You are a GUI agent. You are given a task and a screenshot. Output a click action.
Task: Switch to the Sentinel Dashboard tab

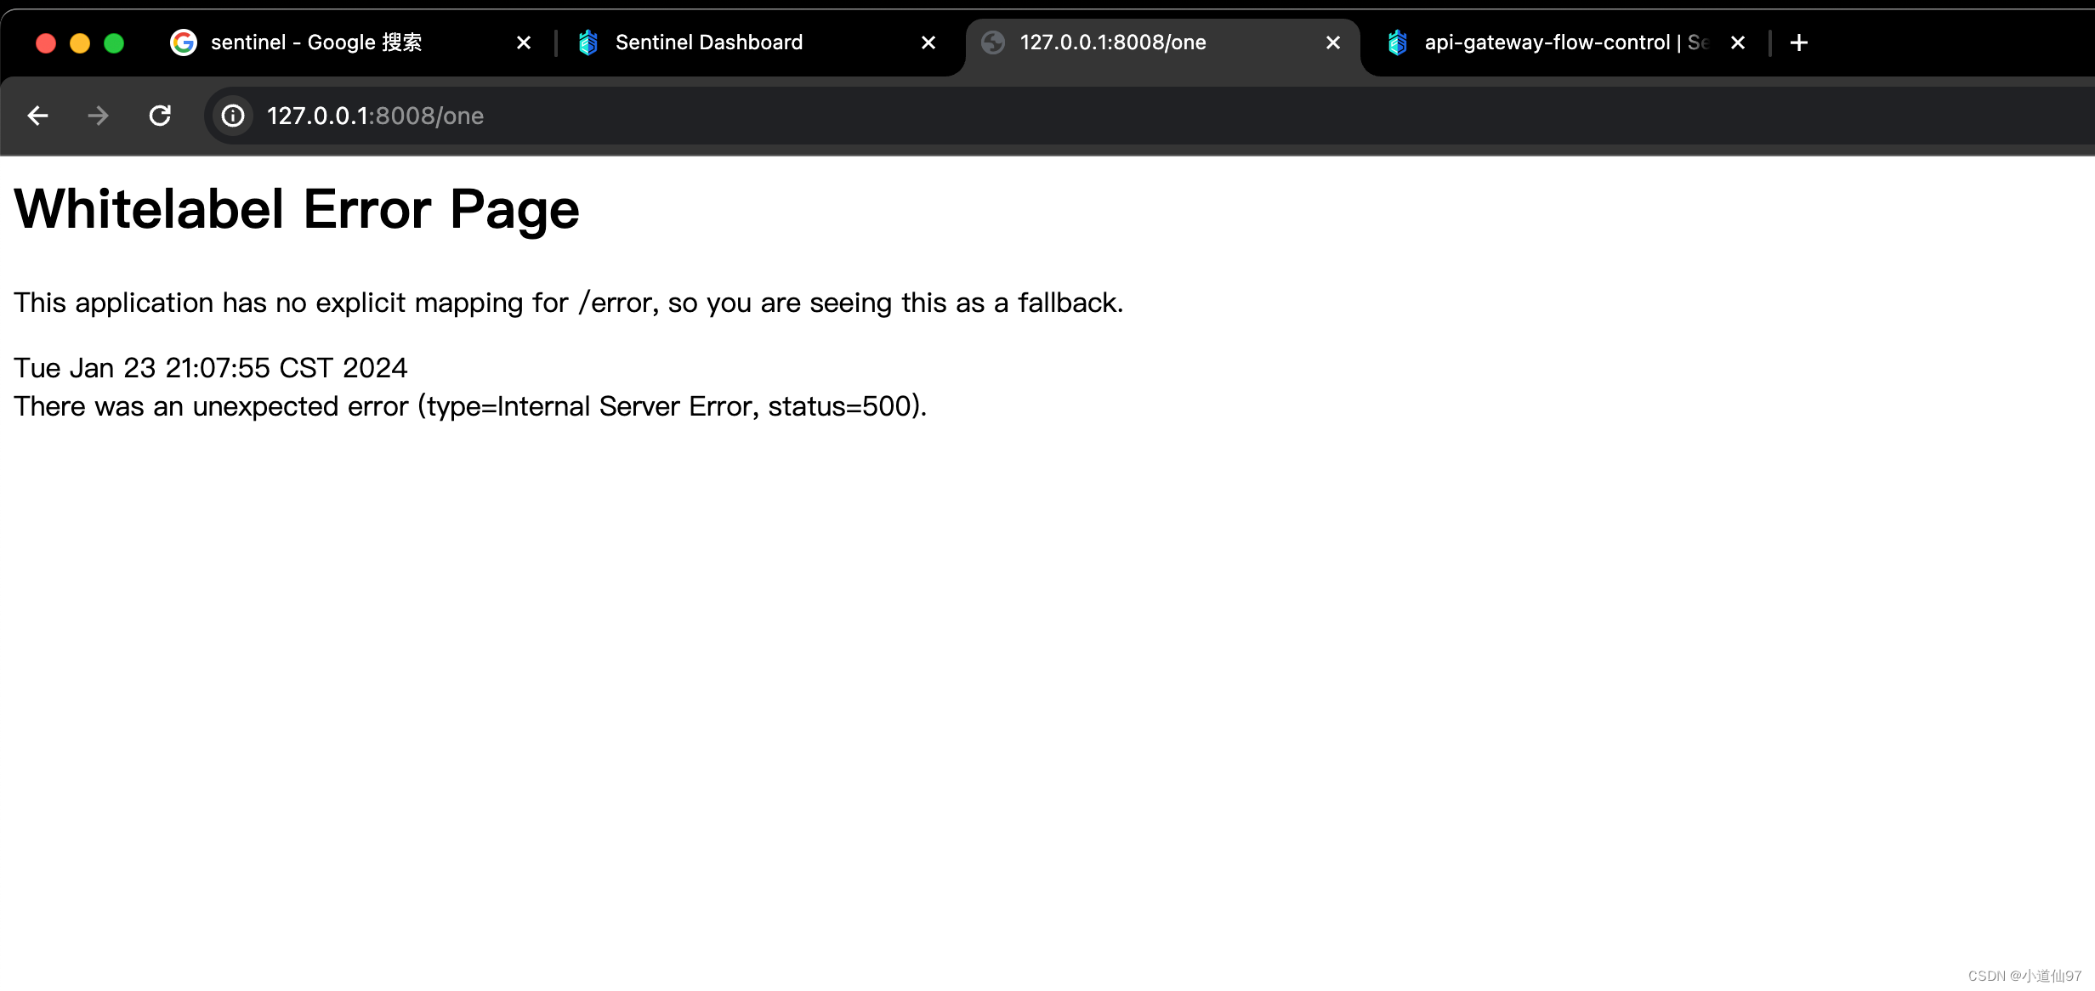[757, 42]
